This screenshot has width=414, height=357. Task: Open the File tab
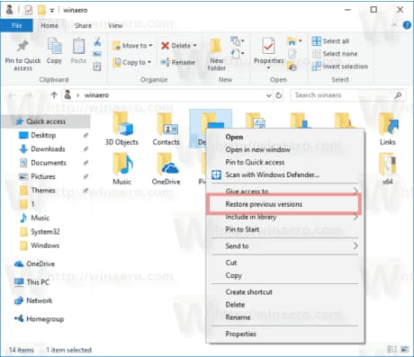pos(16,26)
